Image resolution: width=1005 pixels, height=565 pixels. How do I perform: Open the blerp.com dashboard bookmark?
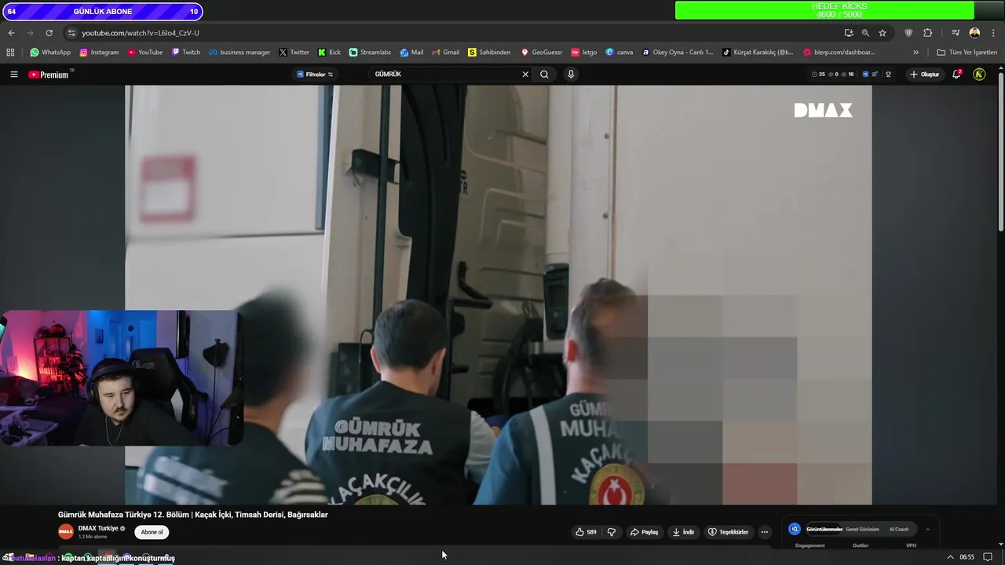tap(839, 53)
